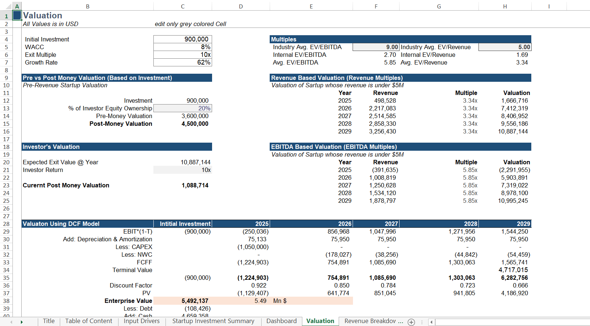Image resolution: width=590 pixels, height=326 pixels.
Task: Go to the Input Drivers sheet
Action: [x=142, y=321]
